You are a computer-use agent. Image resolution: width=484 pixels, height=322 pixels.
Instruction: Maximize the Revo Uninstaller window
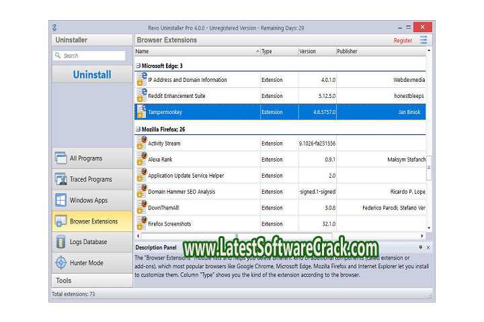(x=409, y=27)
